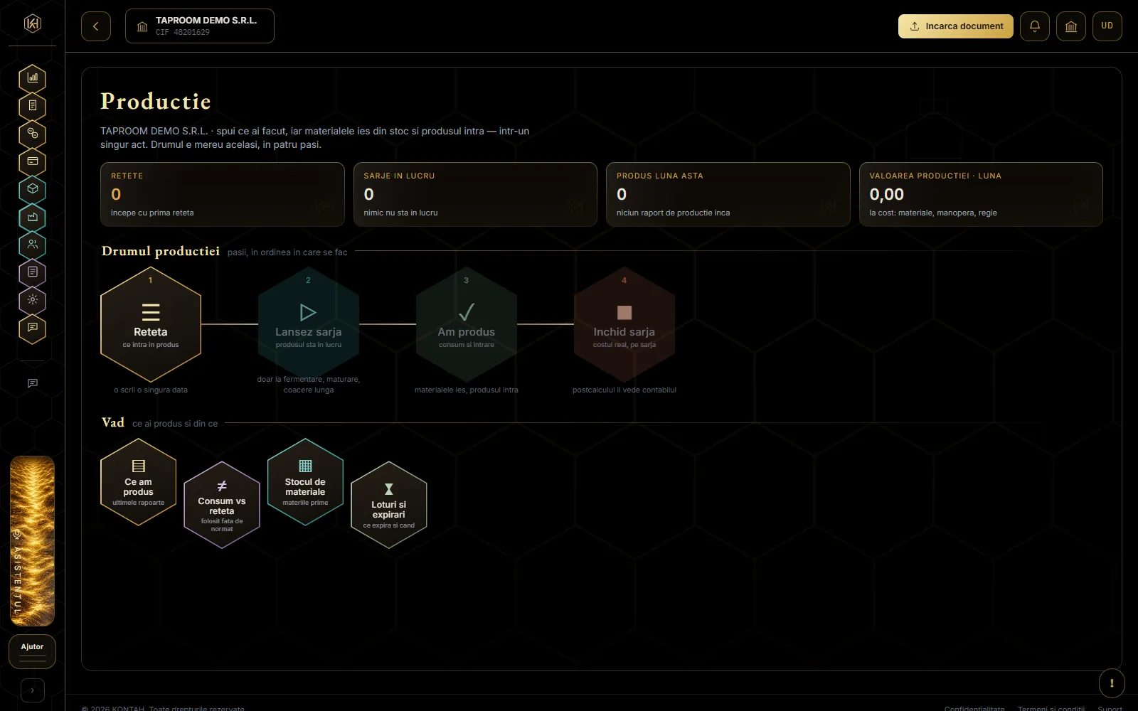Screen dimensions: 1138x711
Task: Open the UD user avatar menu
Action: coord(1107,26)
